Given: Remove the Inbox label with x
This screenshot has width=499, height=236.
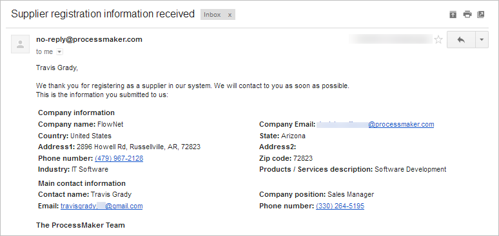Looking at the screenshot, I should tap(230, 15).
